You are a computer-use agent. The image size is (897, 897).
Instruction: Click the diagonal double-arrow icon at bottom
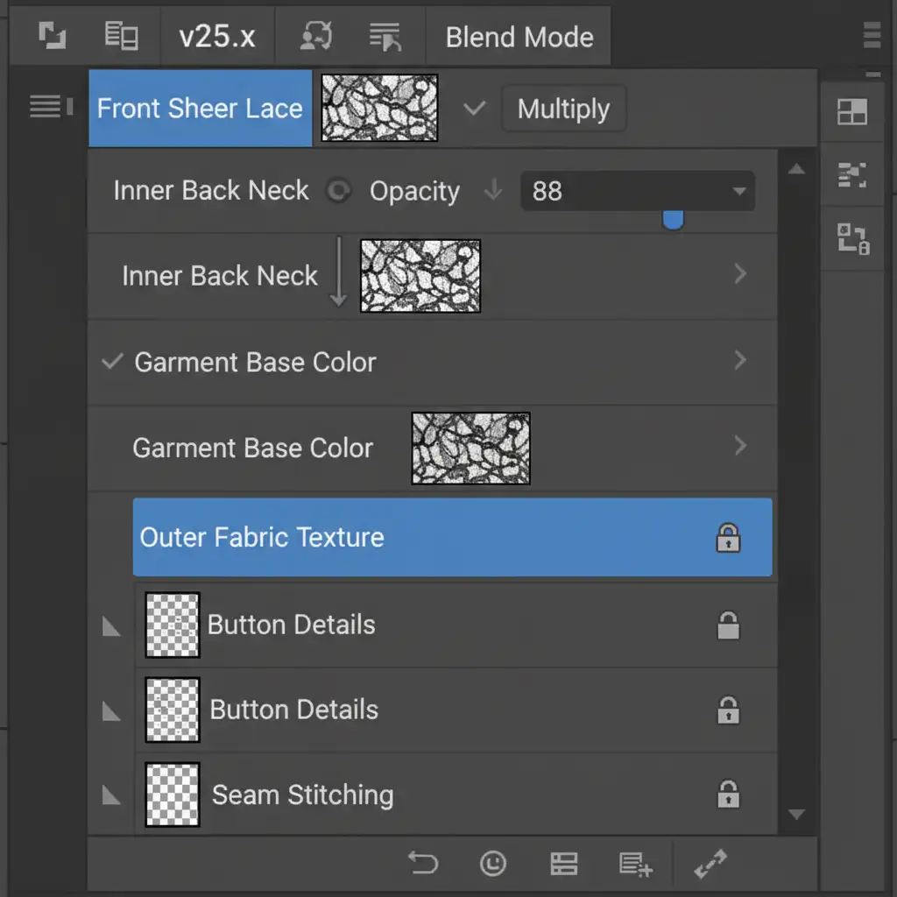710,864
